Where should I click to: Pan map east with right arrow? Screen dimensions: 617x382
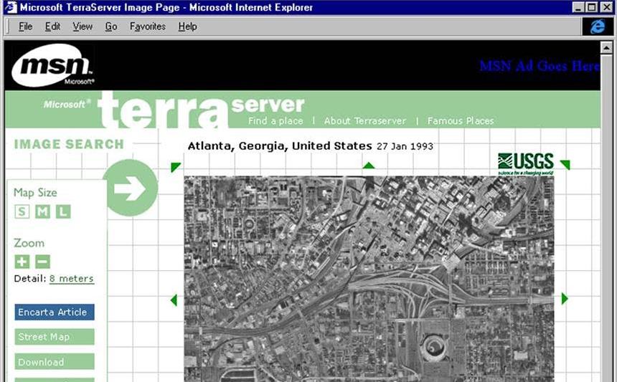click(565, 299)
